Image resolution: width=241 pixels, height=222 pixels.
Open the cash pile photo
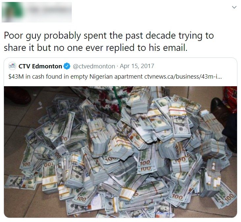120,152
